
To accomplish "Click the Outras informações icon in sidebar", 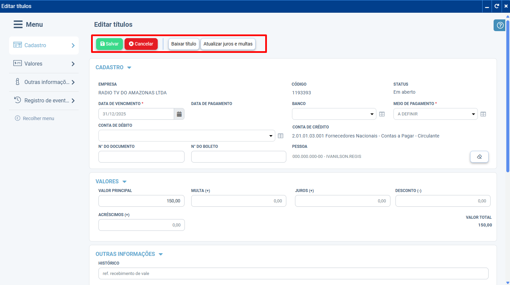I will pyautogui.click(x=17, y=82).
